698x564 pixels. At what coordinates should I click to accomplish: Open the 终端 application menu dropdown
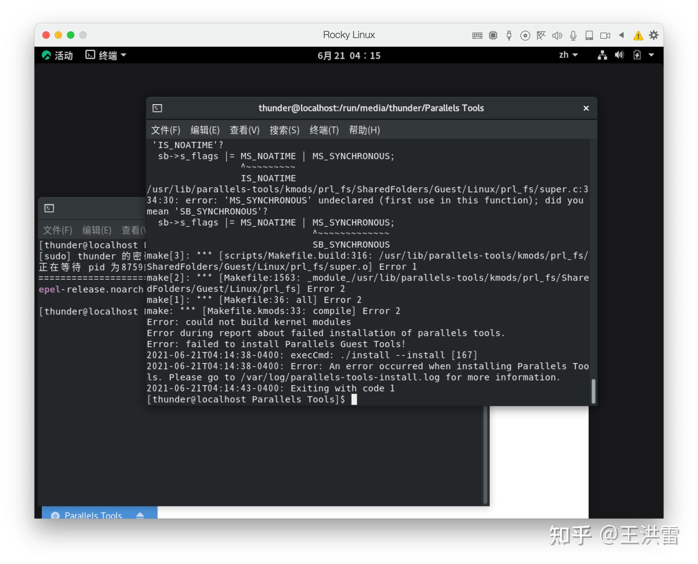(106, 55)
